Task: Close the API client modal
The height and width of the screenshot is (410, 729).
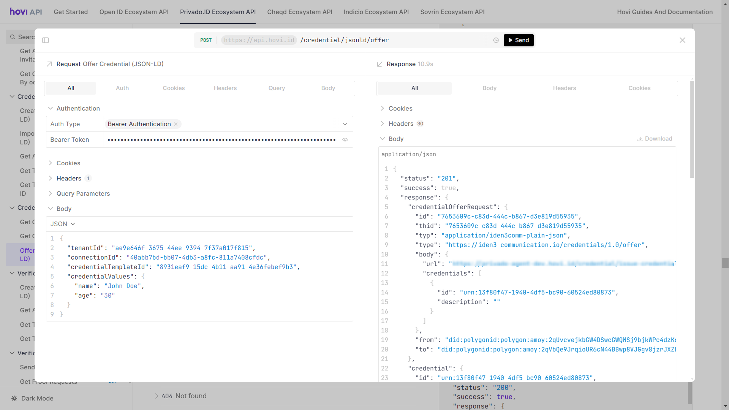Action: tap(682, 40)
